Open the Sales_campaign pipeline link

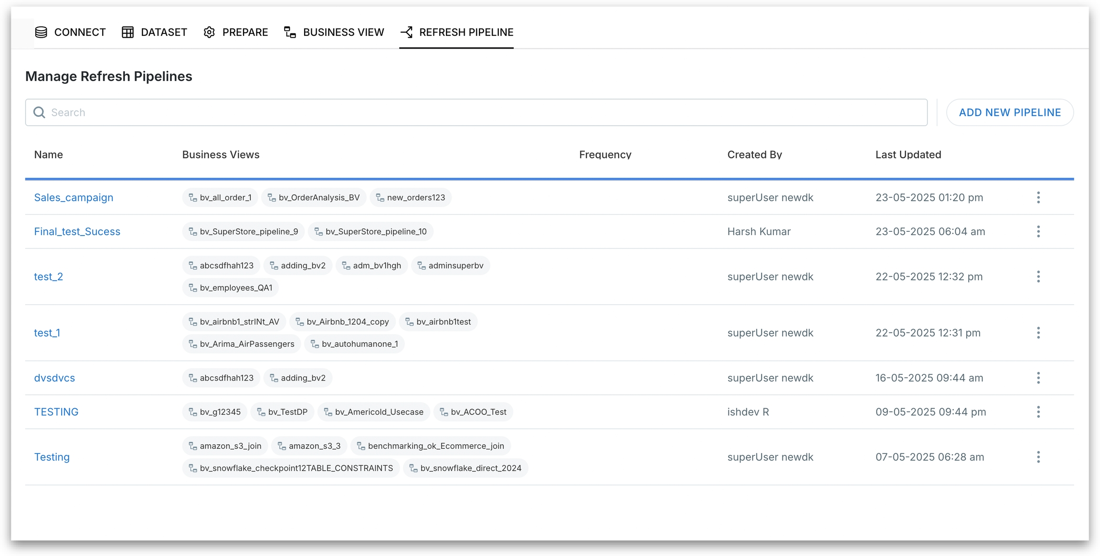point(74,197)
